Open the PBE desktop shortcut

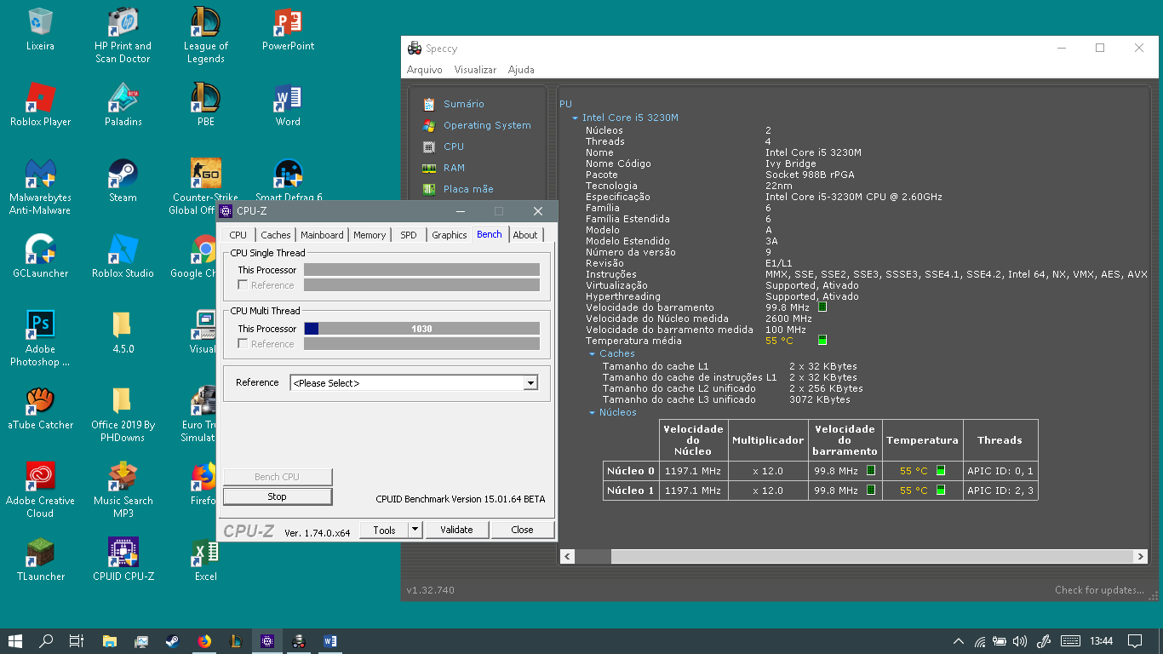pyautogui.click(x=205, y=106)
